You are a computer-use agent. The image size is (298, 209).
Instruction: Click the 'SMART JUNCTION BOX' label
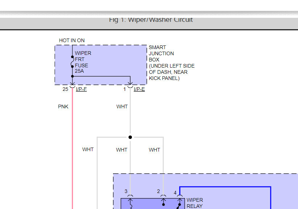coord(161,53)
